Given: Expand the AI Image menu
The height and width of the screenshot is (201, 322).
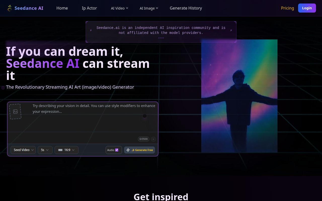Looking at the screenshot, I should (x=149, y=8).
